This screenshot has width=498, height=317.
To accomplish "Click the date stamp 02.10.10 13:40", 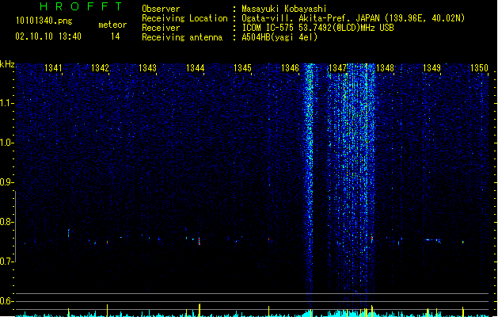I will (48, 36).
